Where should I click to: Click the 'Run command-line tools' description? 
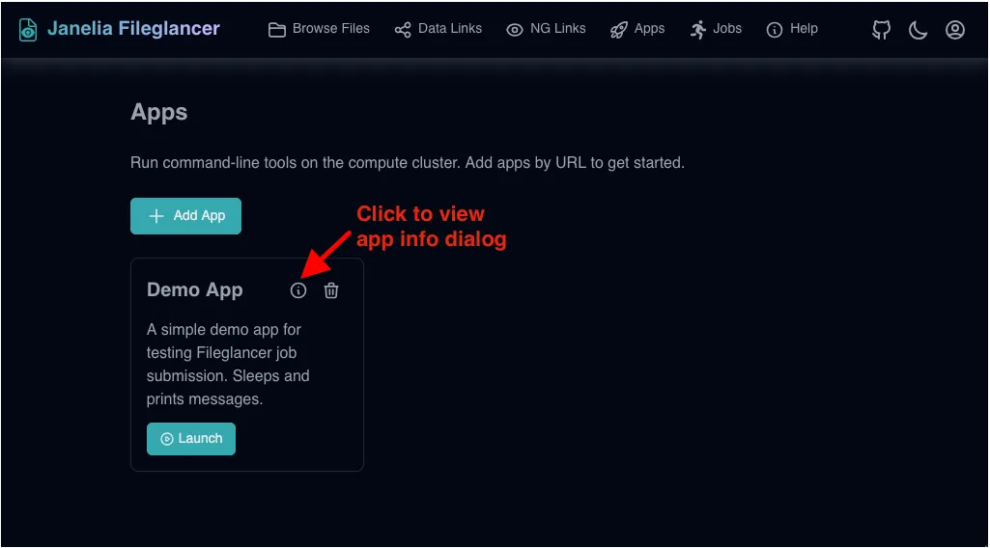click(x=408, y=163)
